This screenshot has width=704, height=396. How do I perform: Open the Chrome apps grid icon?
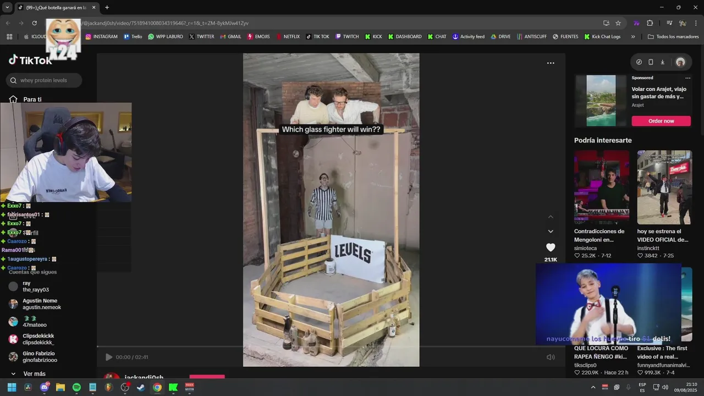click(9, 37)
